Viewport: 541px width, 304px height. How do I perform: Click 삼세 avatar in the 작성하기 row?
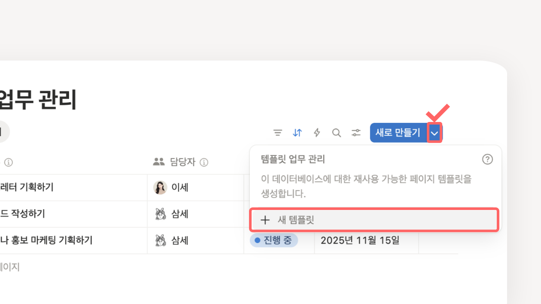tap(160, 214)
